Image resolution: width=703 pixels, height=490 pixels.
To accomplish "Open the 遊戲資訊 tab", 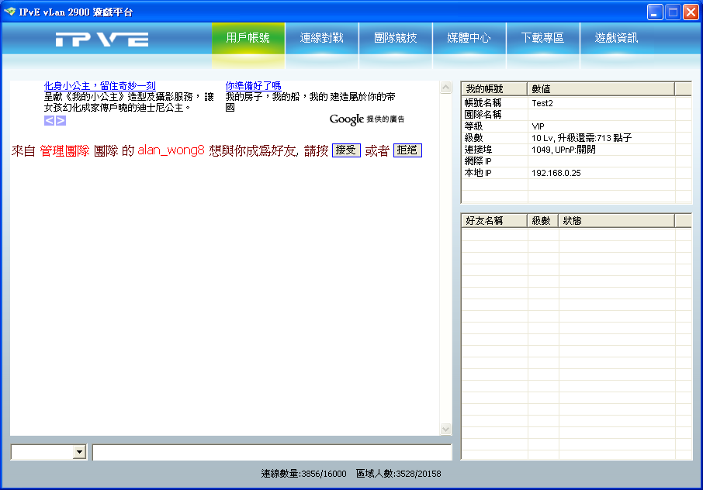I will point(616,39).
